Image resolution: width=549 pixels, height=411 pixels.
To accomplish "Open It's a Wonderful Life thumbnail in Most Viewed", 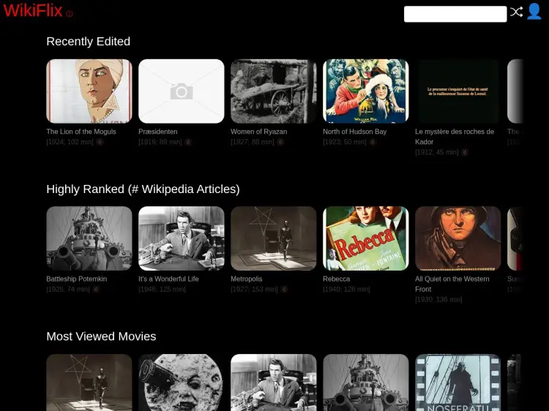I will [x=274, y=382].
